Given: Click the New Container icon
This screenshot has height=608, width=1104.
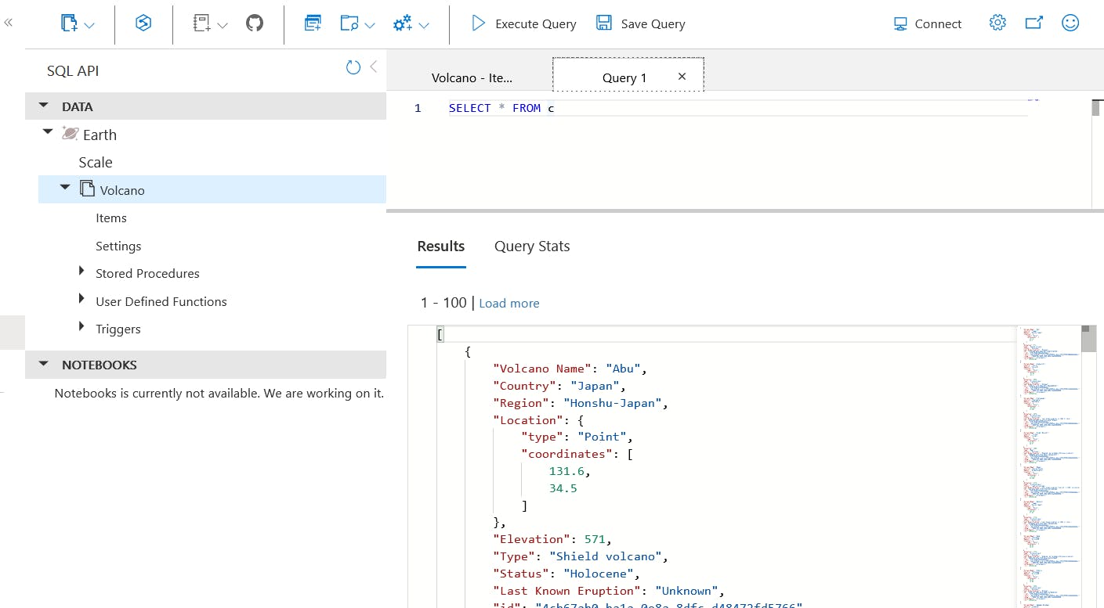Looking at the screenshot, I should (x=70, y=23).
